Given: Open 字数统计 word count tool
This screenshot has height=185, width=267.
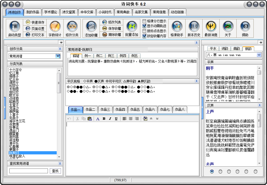Looking at the screenshot, I should pyautogui.click(x=55, y=28).
